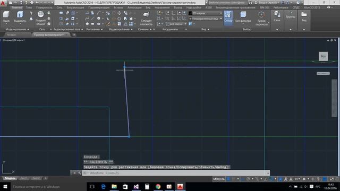Toggle polar tracking in status bar
340x191 pixels.
click(248, 179)
